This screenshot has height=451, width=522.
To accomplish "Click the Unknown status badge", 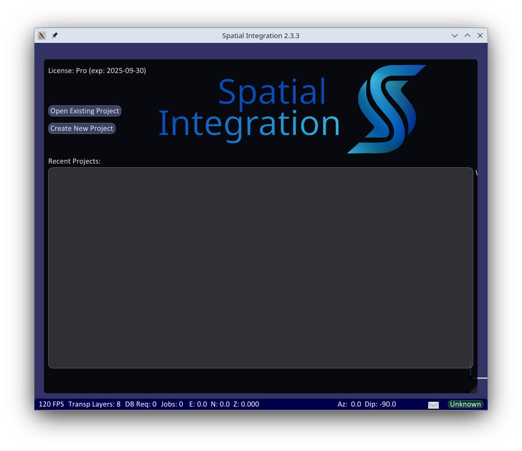I will click(x=465, y=404).
